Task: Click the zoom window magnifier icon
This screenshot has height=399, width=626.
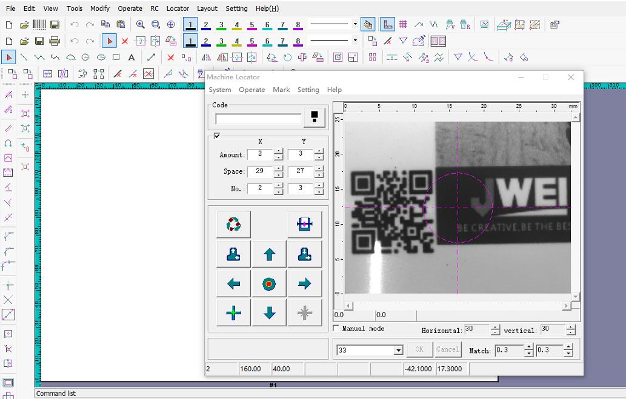Action: coord(155,24)
